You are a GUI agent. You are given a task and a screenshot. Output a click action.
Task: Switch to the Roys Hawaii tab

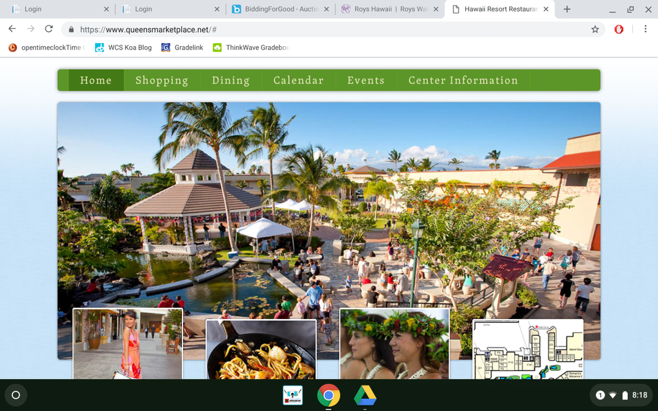(390, 9)
